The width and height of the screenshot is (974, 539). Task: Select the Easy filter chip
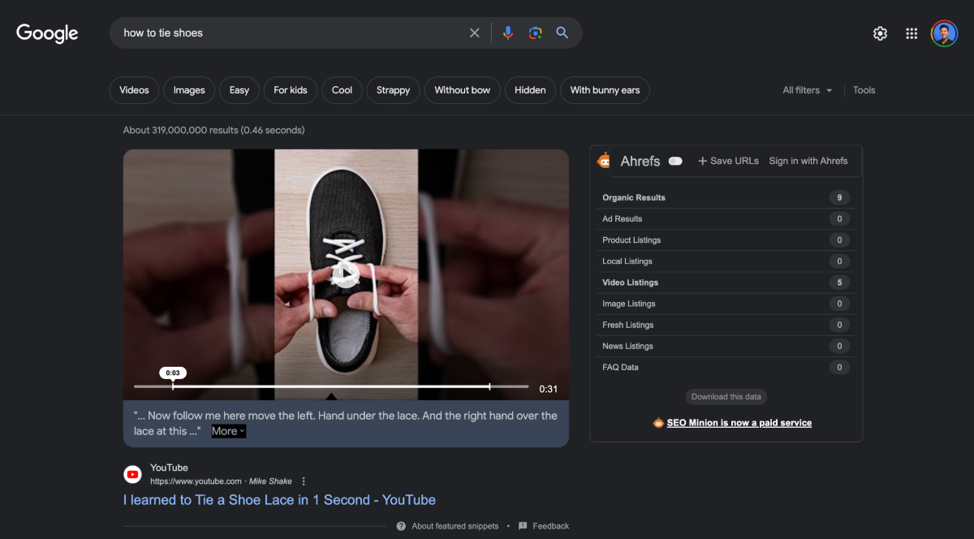pos(239,90)
